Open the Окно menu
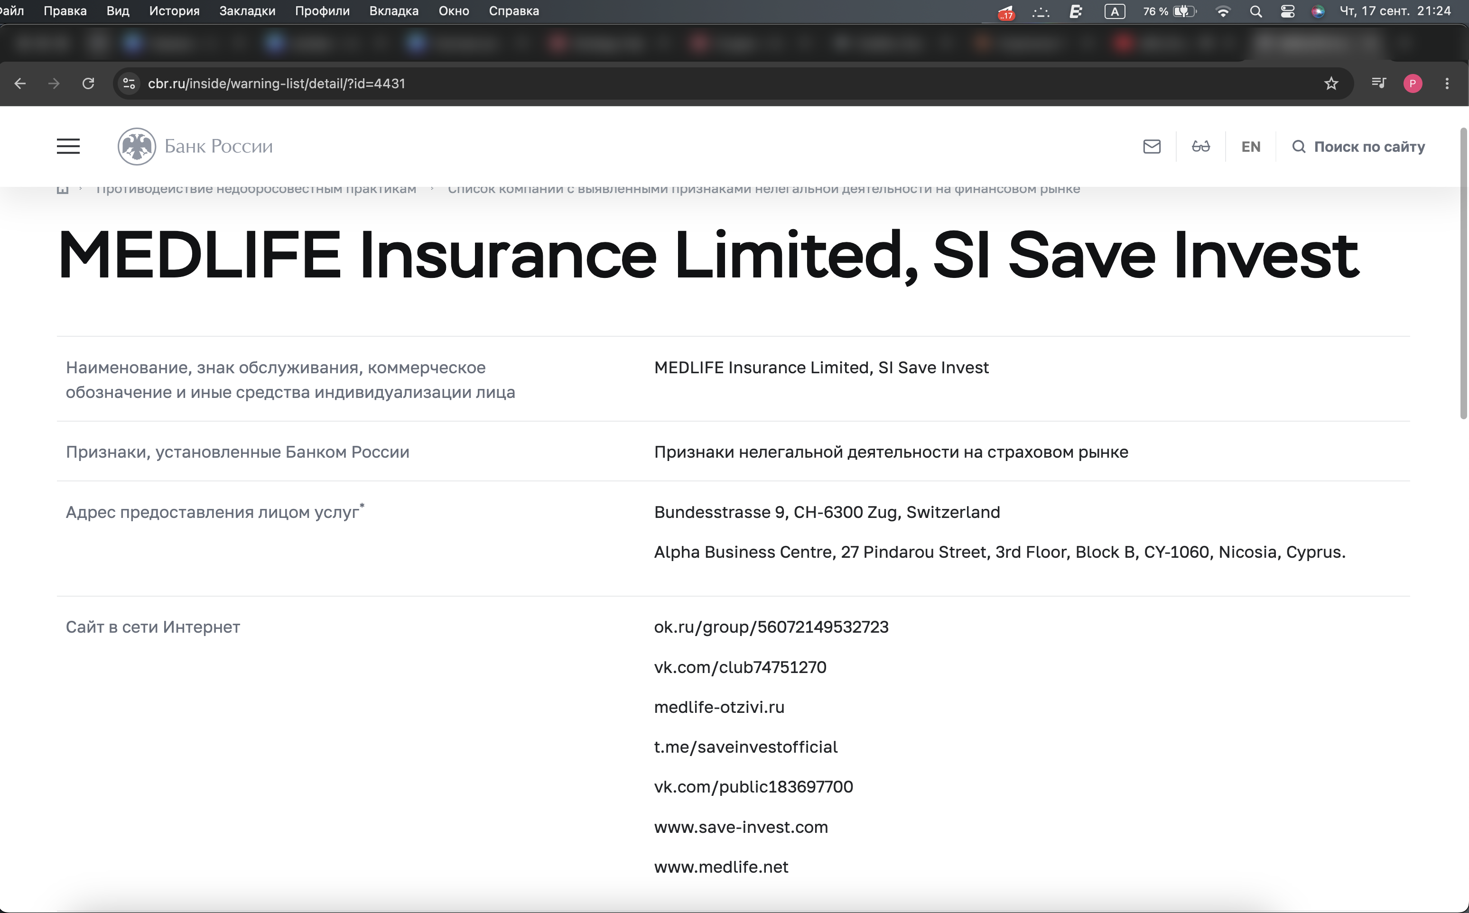 pos(454,11)
